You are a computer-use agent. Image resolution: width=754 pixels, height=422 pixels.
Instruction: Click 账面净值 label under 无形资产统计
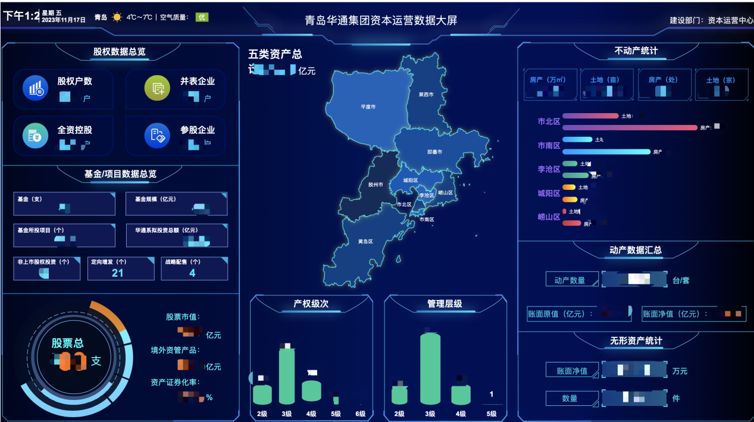pyautogui.click(x=572, y=371)
